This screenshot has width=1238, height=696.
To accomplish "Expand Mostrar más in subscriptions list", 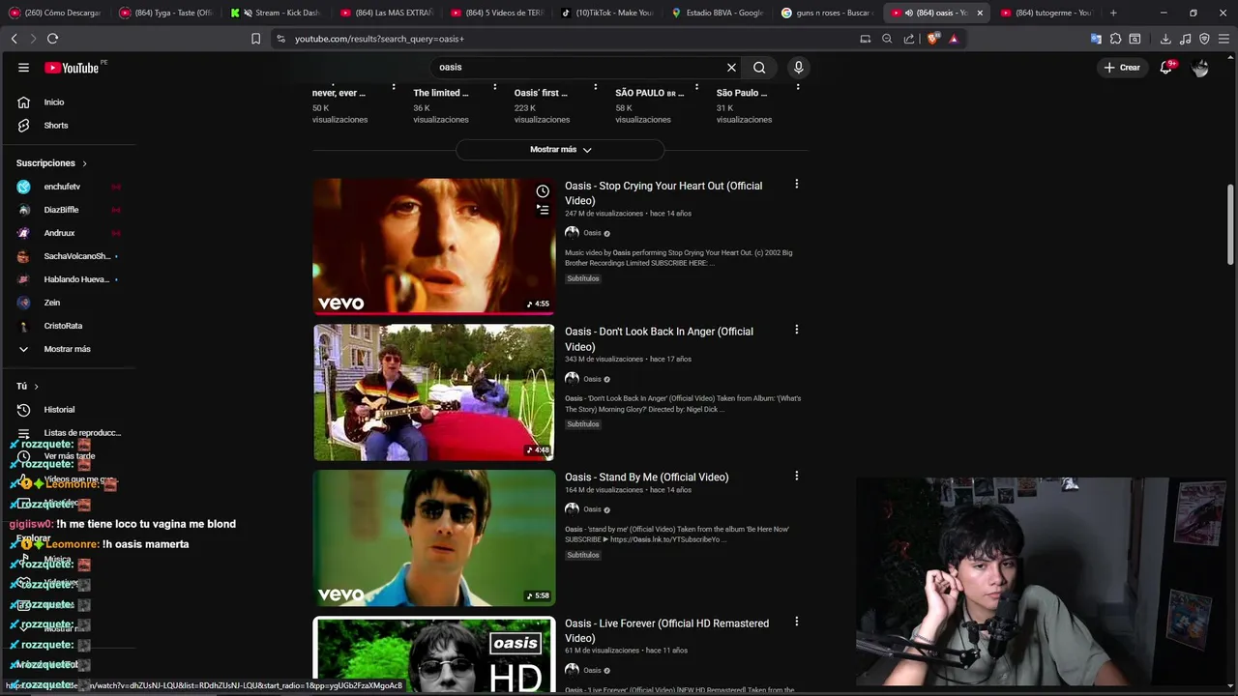I will (x=68, y=349).
